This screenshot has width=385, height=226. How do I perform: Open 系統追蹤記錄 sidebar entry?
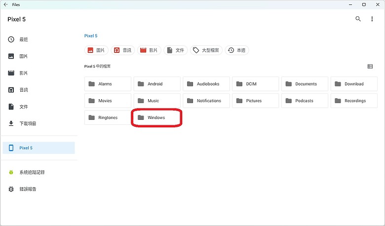tap(39, 172)
